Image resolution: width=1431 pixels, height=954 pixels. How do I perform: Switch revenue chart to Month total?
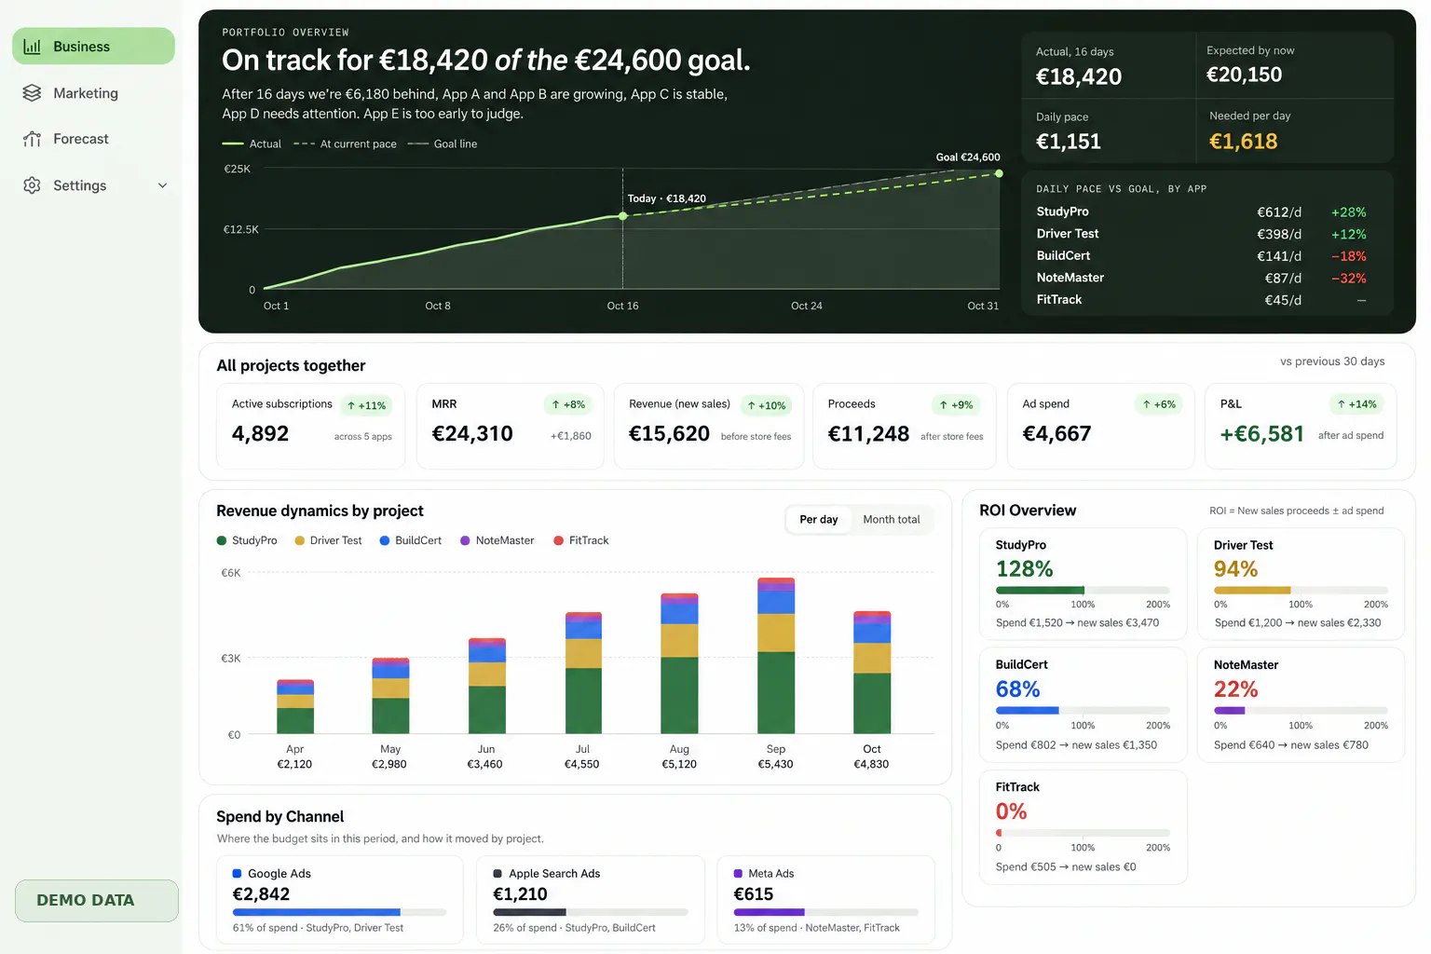891,520
